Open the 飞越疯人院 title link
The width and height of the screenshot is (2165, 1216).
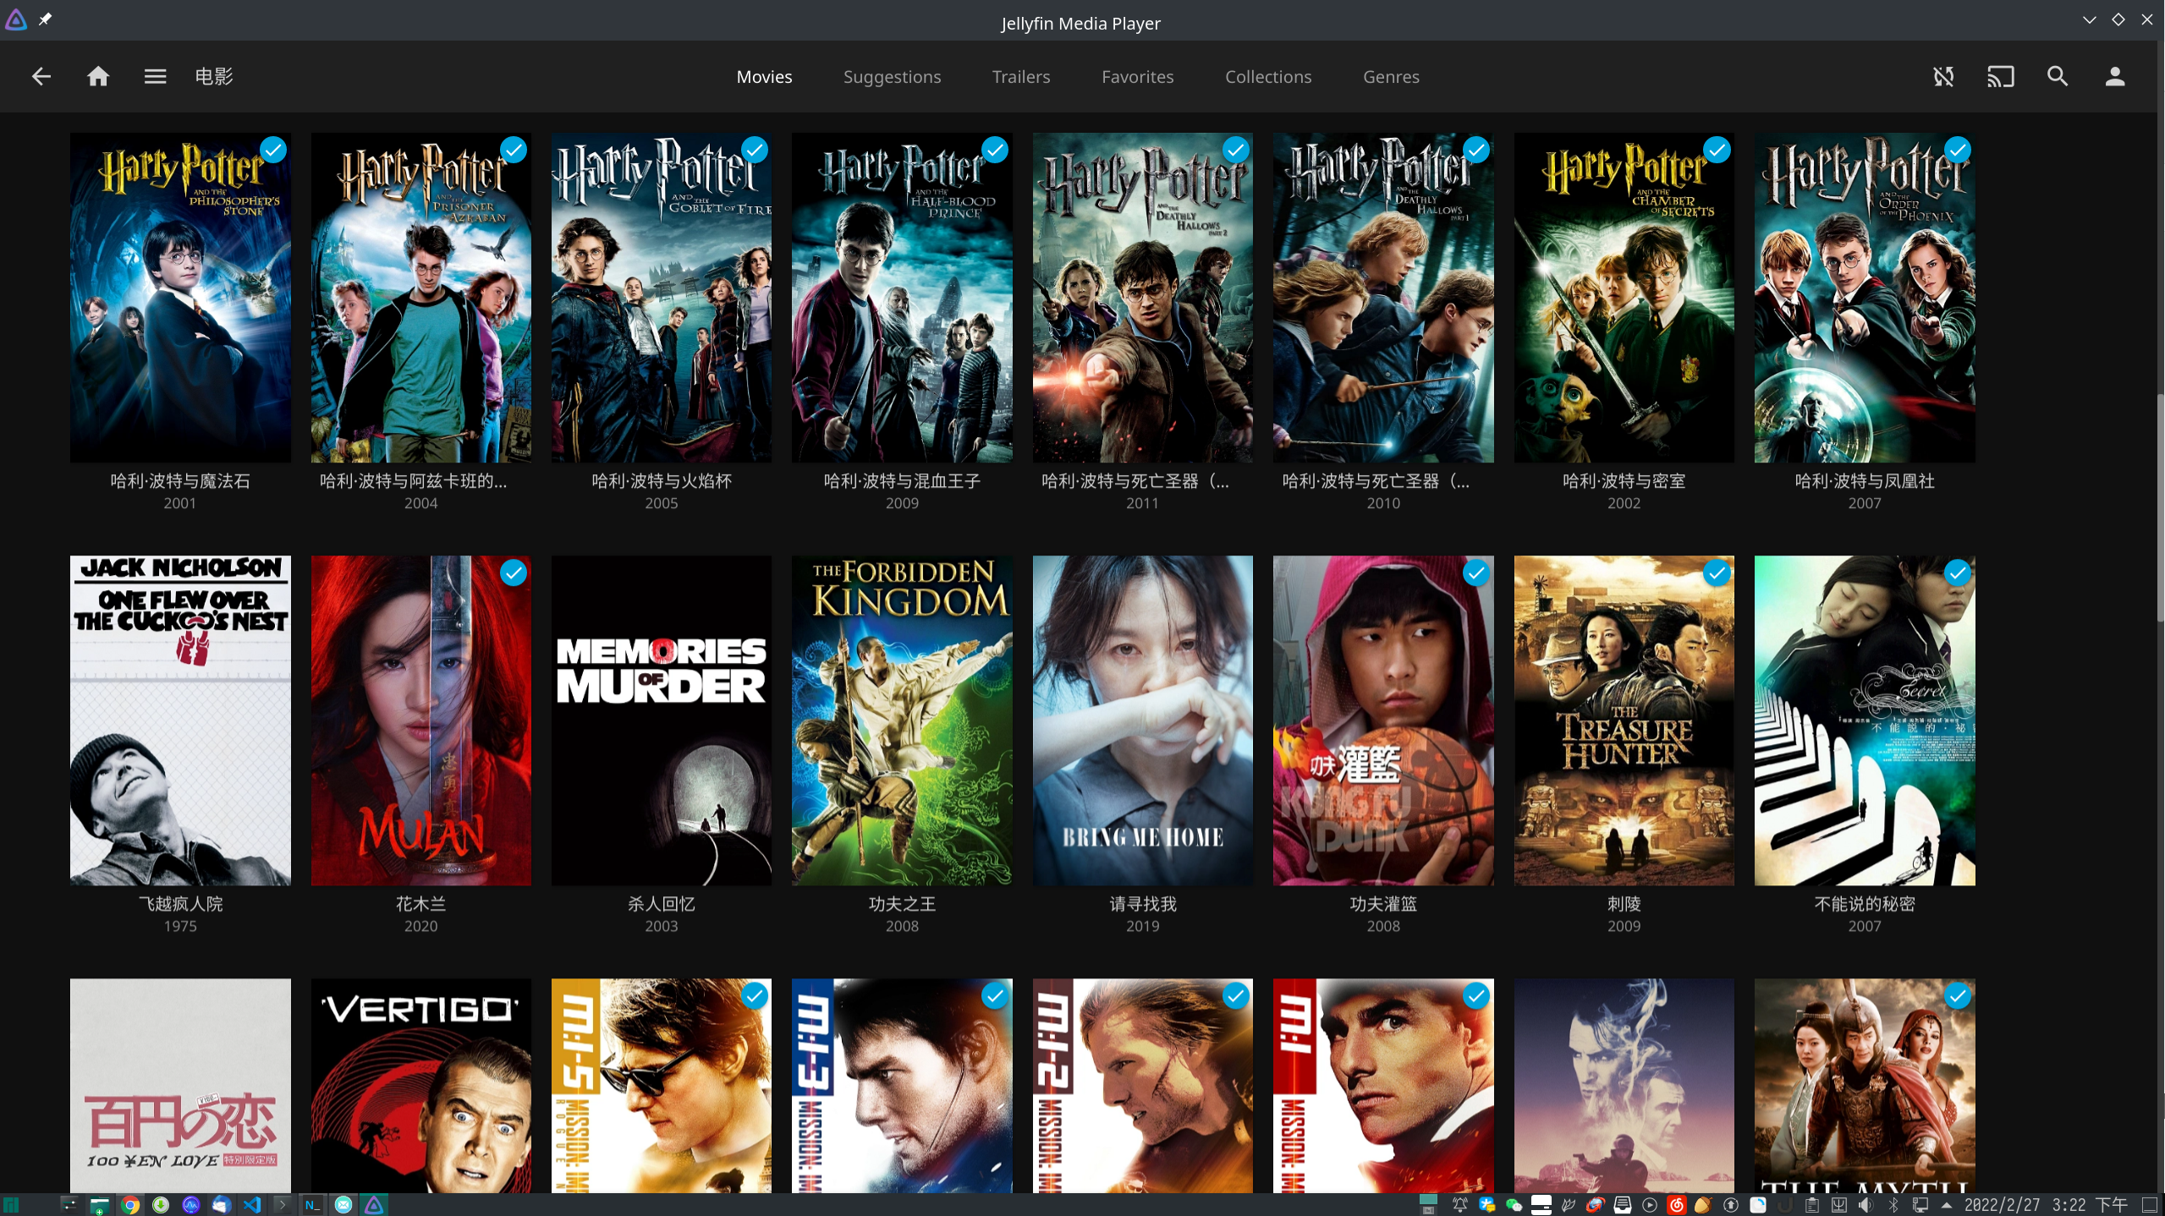click(x=180, y=904)
